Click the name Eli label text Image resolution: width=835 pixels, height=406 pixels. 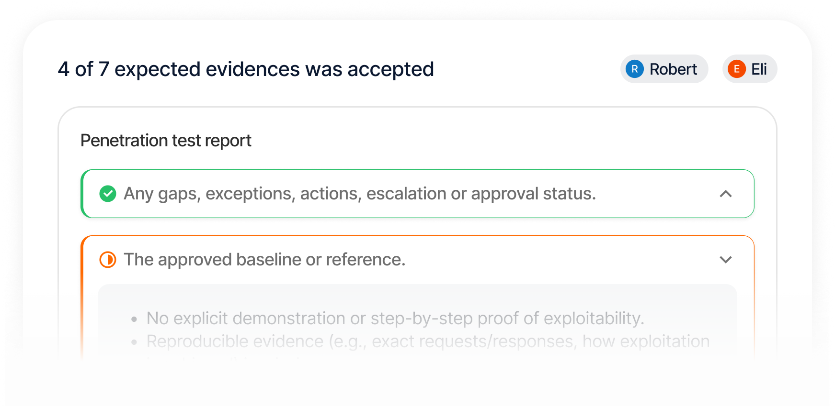pos(759,69)
